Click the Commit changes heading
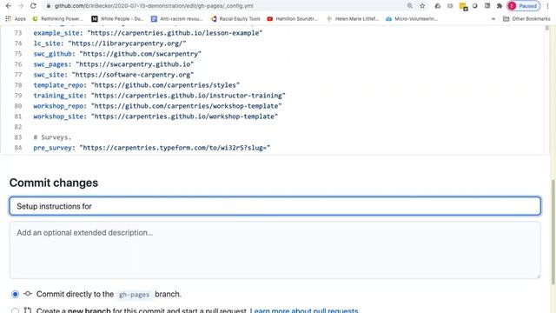This screenshot has width=556, height=313. point(54,183)
